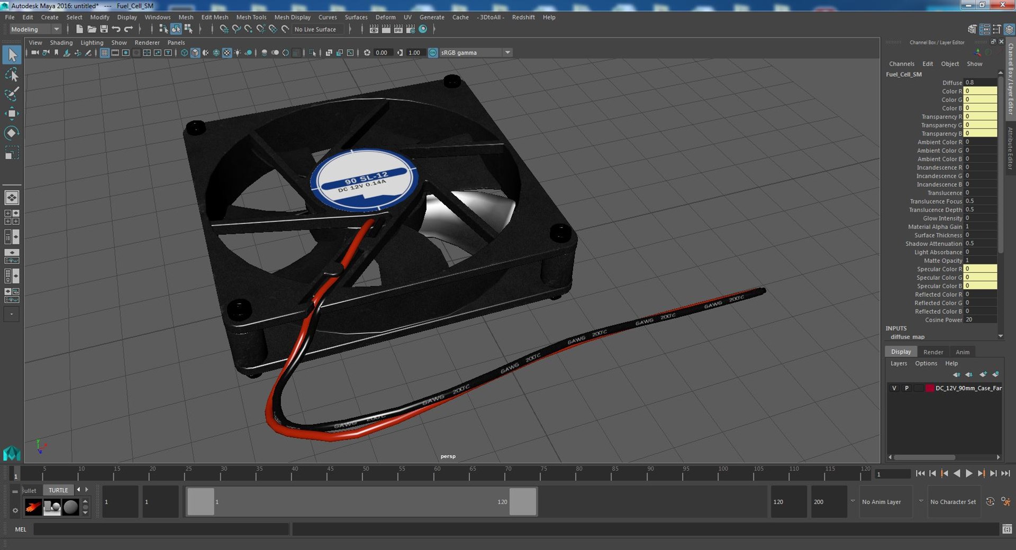Toggle textured display in viewport
This screenshot has width=1016, height=550.
(227, 52)
